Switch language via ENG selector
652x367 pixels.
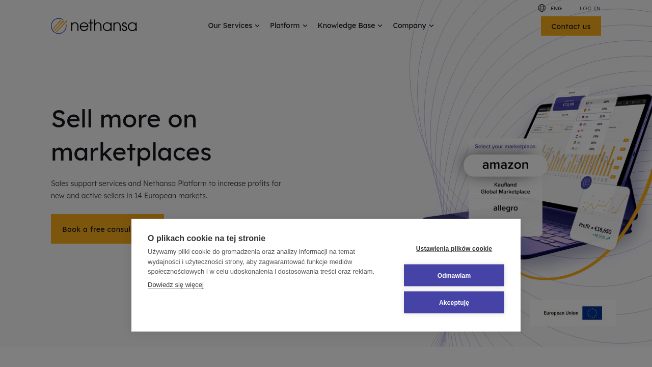[x=556, y=8]
